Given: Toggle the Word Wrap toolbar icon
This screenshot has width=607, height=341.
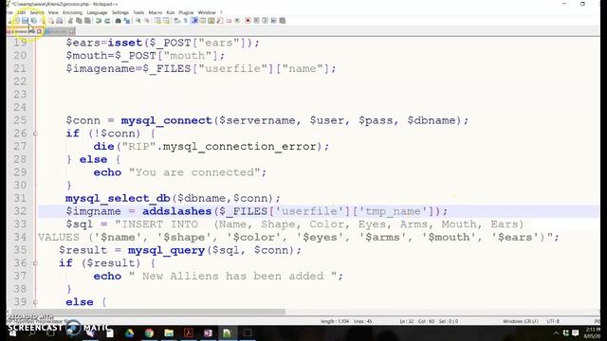Looking at the screenshot, I should coord(177,21).
